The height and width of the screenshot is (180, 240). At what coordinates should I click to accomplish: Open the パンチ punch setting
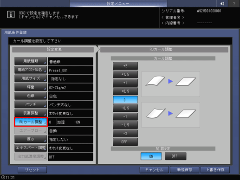click(x=31, y=104)
